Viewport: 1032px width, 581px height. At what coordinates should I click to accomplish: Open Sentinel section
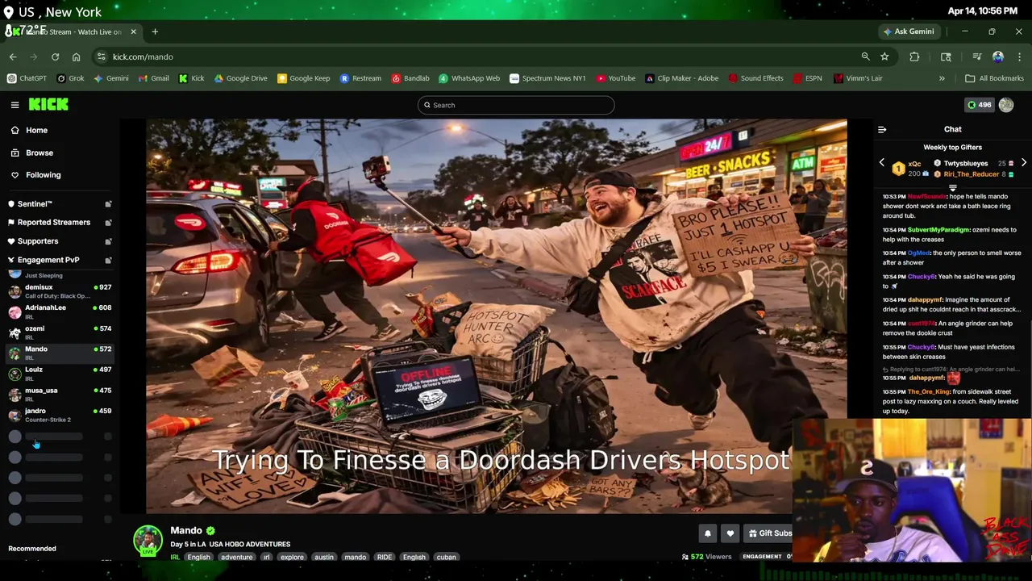(35, 204)
